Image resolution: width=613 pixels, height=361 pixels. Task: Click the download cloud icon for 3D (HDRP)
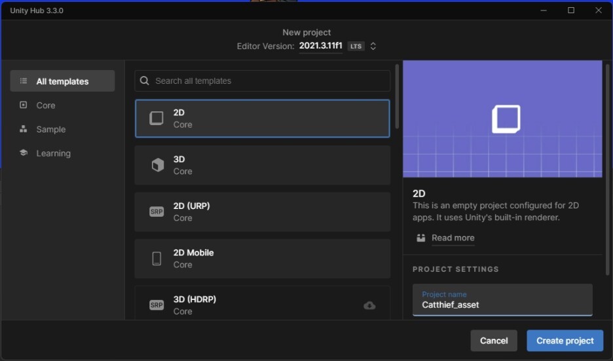tap(369, 305)
